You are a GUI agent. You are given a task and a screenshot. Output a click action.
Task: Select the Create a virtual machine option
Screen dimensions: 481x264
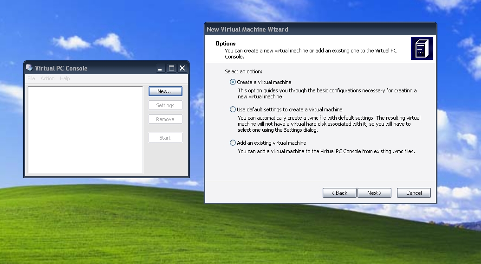261,82
